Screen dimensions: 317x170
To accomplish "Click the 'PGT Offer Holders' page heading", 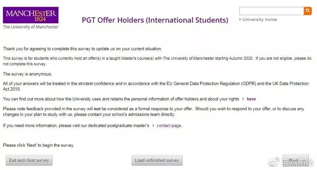I will point(155,20).
